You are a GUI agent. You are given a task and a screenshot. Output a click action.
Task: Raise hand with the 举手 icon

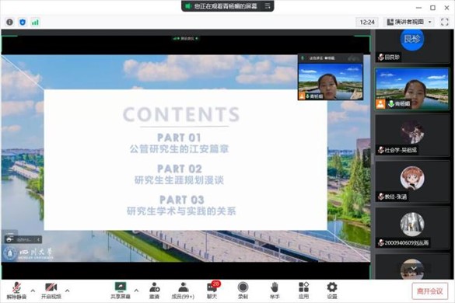(275, 291)
